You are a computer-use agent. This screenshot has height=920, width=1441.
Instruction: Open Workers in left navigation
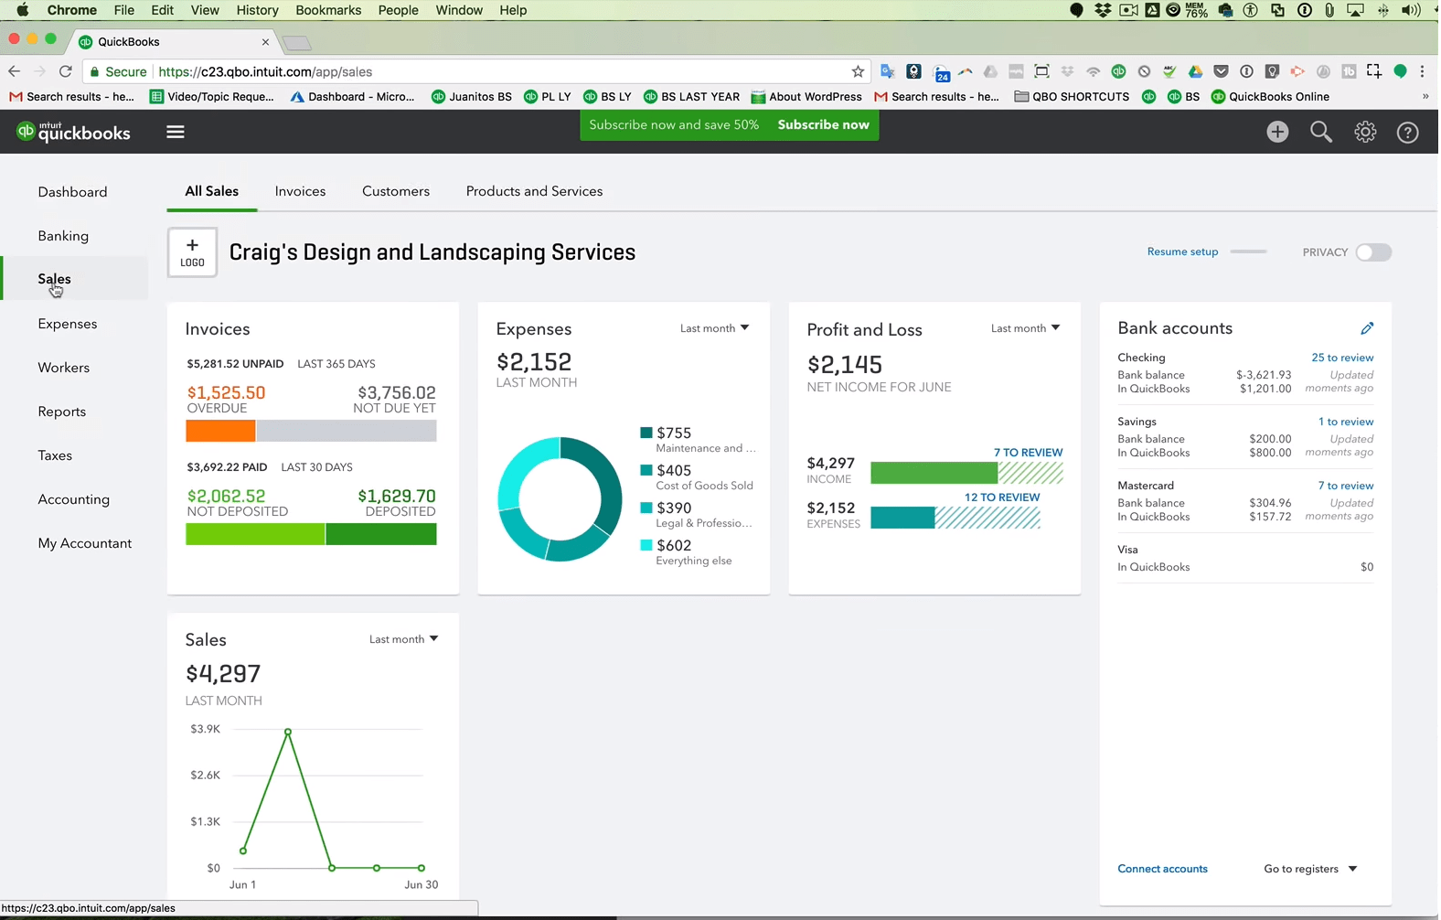[63, 368]
